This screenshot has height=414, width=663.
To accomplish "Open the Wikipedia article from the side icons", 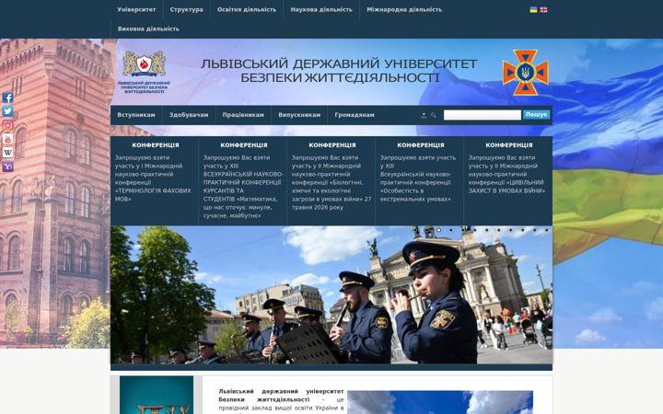I will pos(7,153).
